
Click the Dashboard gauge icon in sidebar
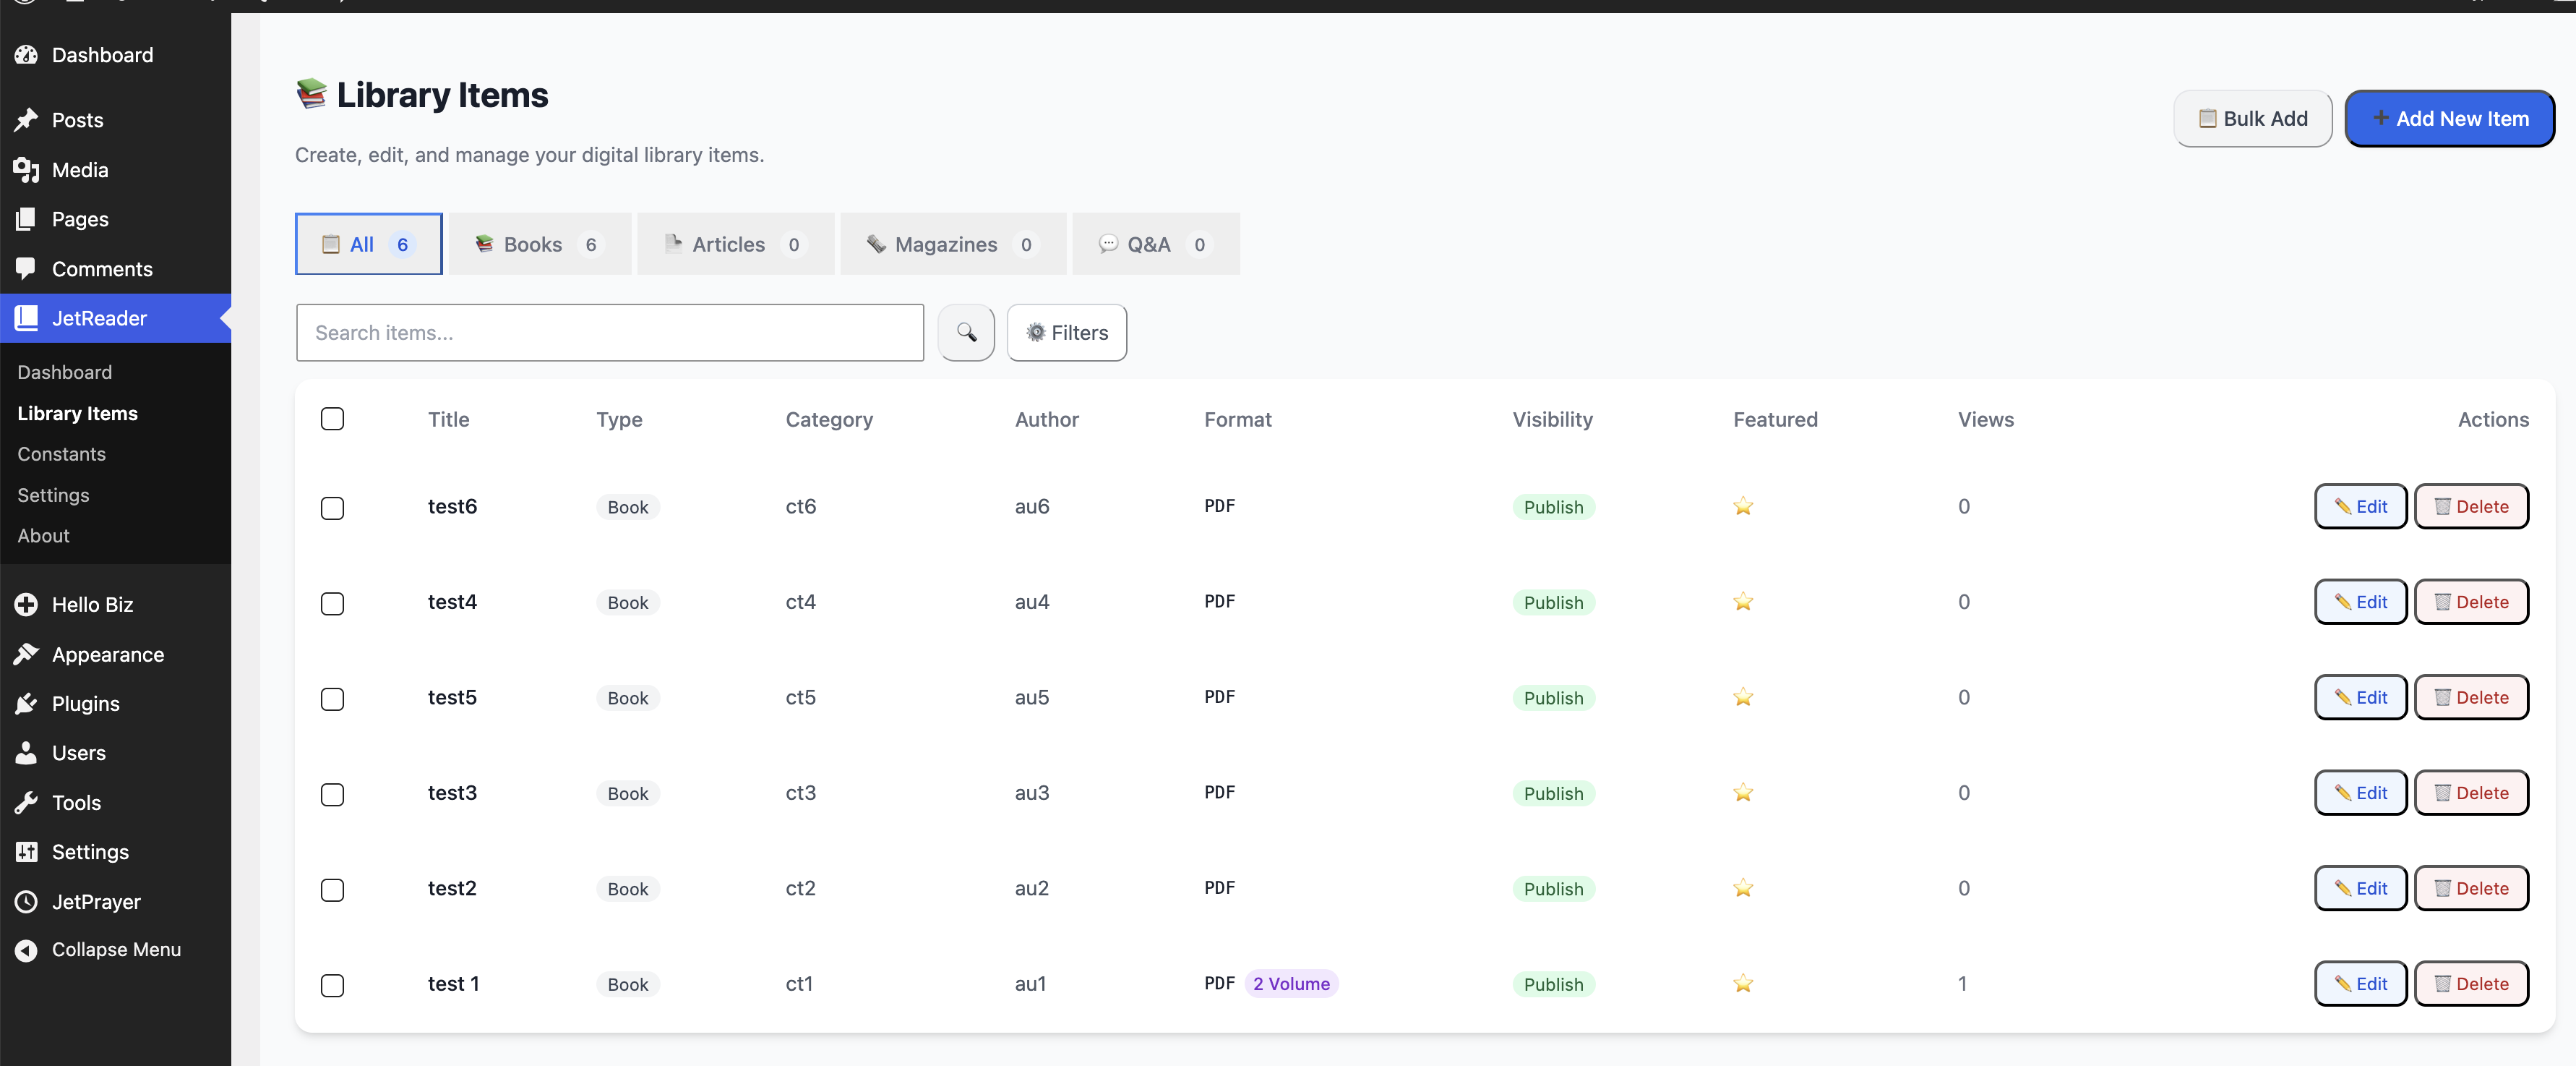tap(26, 55)
